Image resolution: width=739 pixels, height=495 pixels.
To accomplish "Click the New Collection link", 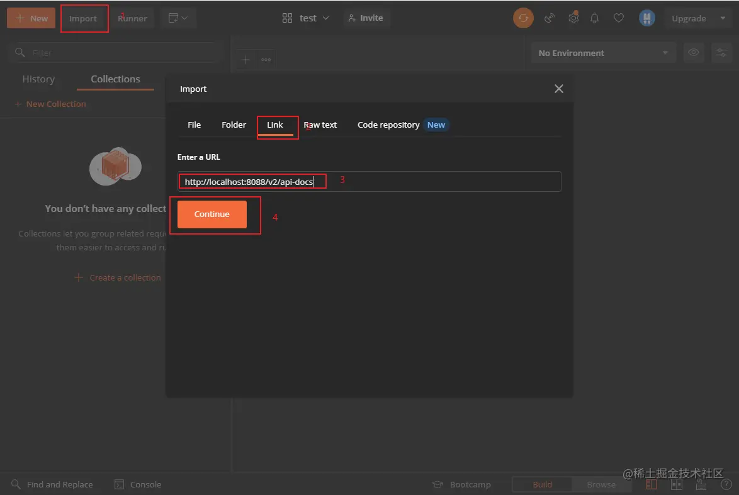I will click(50, 104).
